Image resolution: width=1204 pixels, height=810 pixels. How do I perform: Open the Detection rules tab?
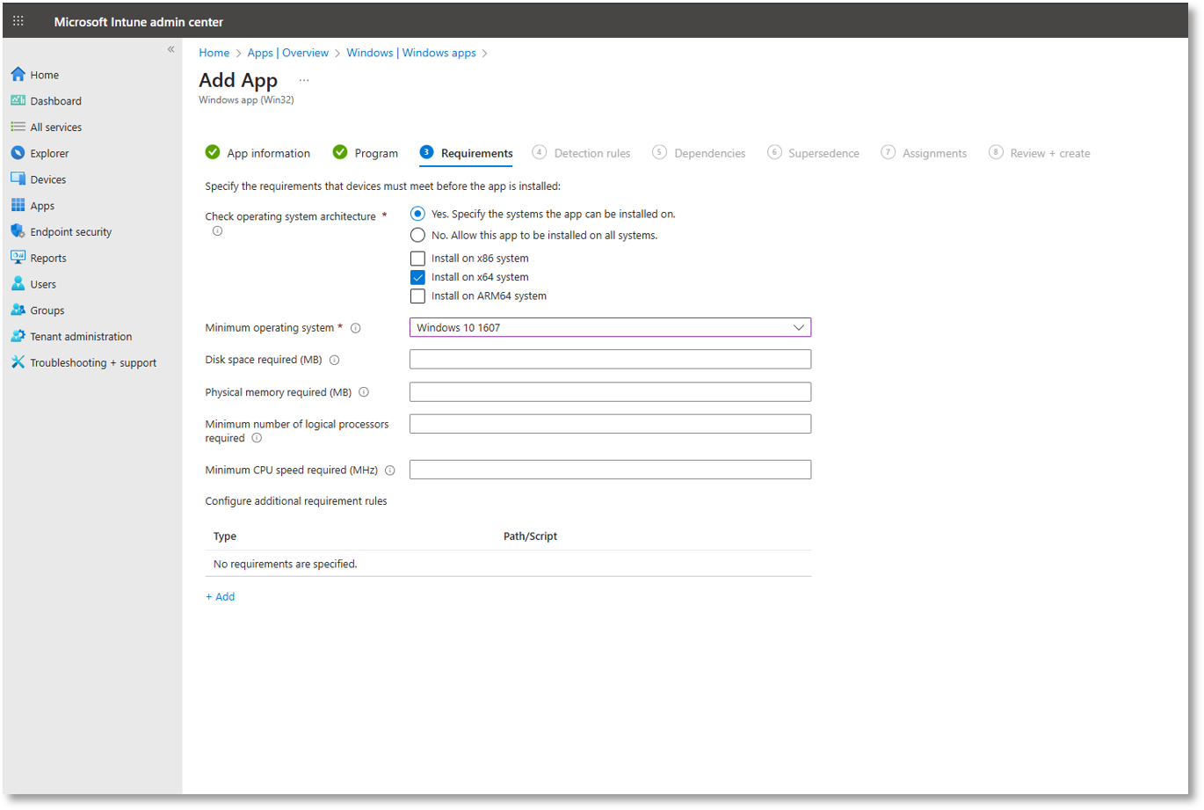[x=592, y=153]
